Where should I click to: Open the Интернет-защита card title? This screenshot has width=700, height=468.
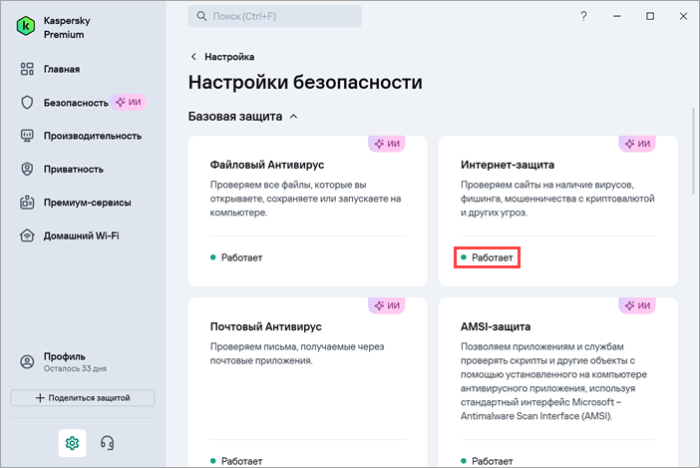(x=508, y=165)
